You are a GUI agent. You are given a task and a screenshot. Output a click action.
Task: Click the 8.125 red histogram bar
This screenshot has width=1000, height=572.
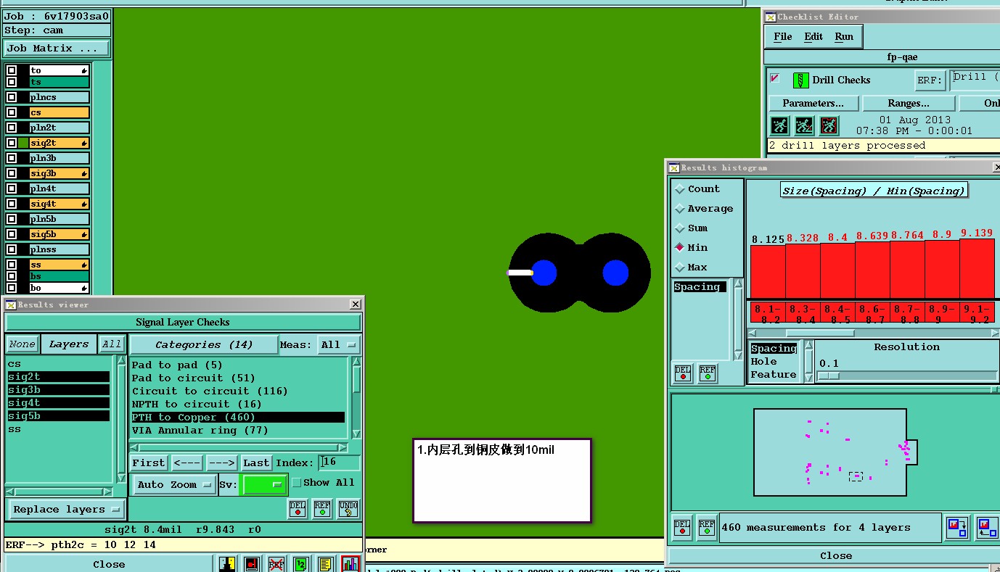pos(768,272)
